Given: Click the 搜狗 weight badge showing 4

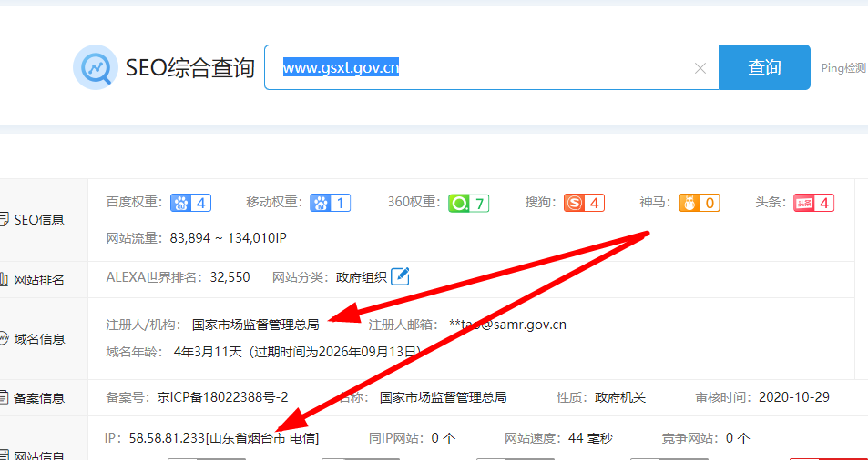Looking at the screenshot, I should point(584,204).
